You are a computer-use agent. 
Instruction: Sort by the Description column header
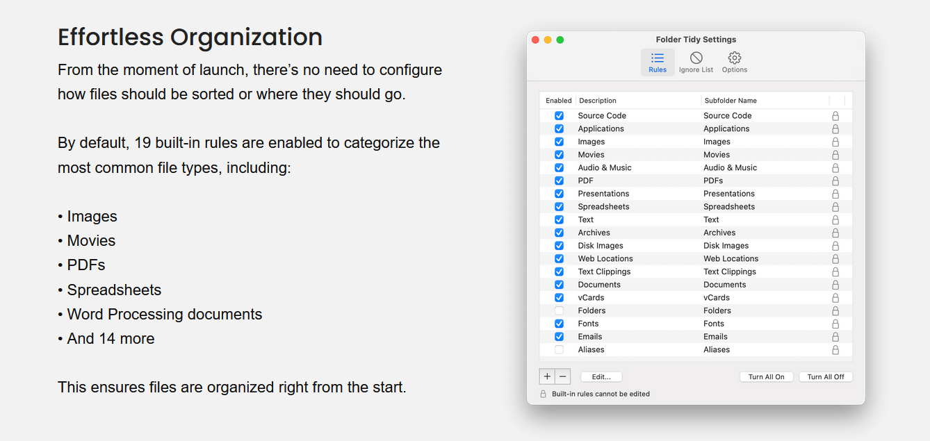click(x=638, y=101)
